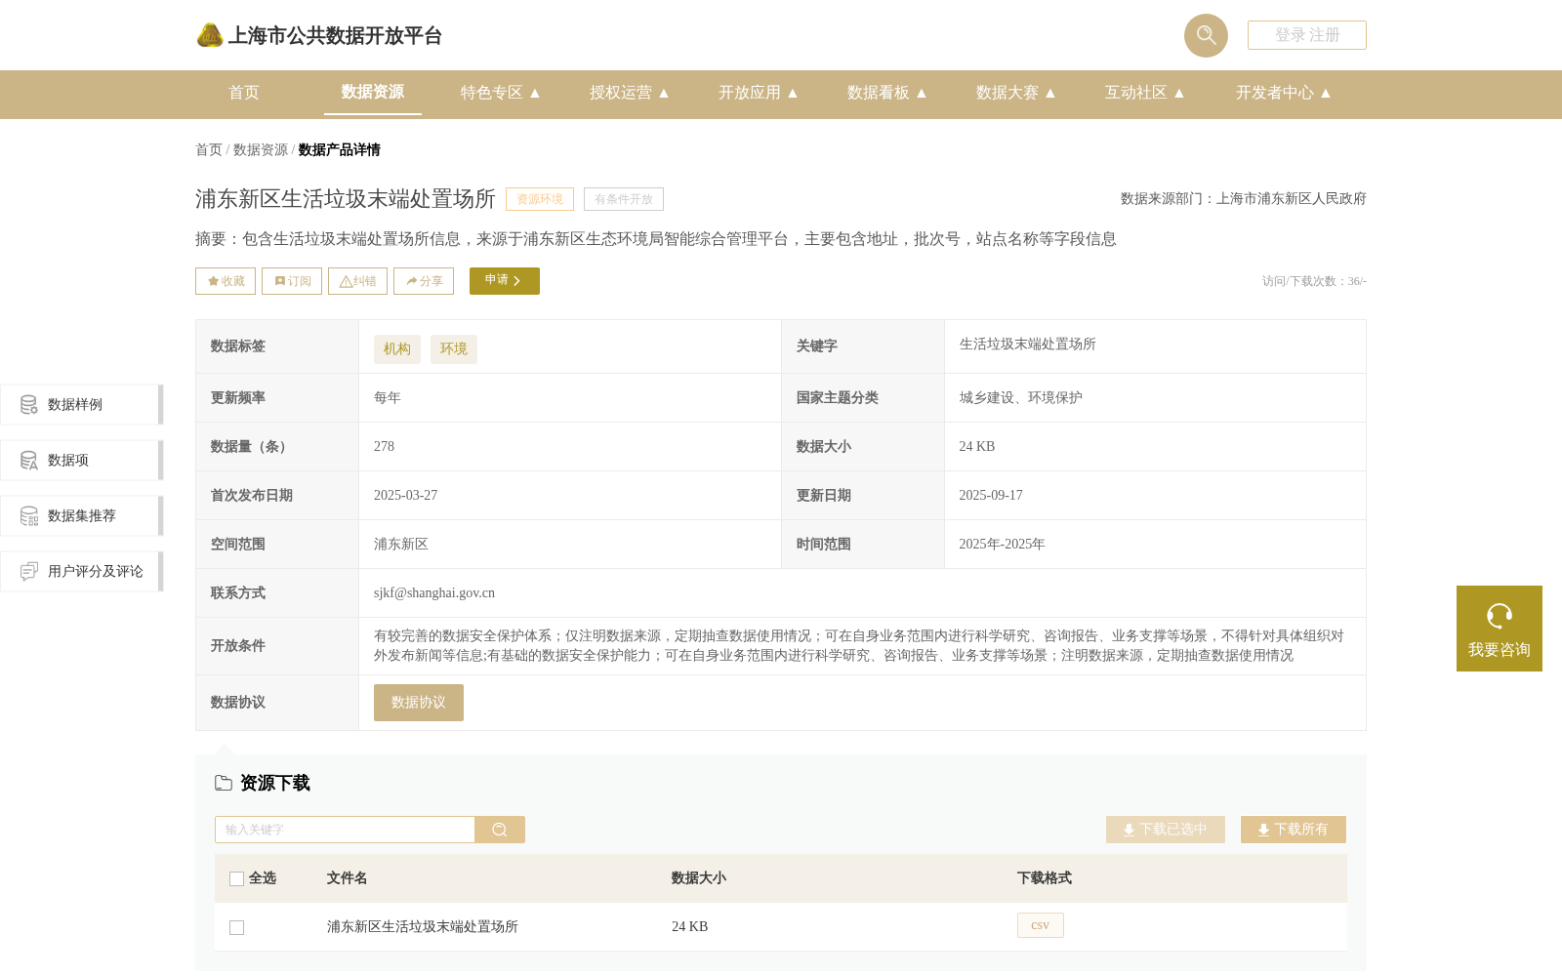Screen dimensions: 1562x976
Task: Jump to 数据样例 sidebar section
Action: (x=82, y=405)
